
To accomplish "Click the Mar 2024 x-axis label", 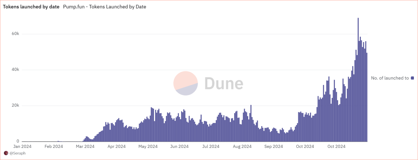I will [85, 147].
